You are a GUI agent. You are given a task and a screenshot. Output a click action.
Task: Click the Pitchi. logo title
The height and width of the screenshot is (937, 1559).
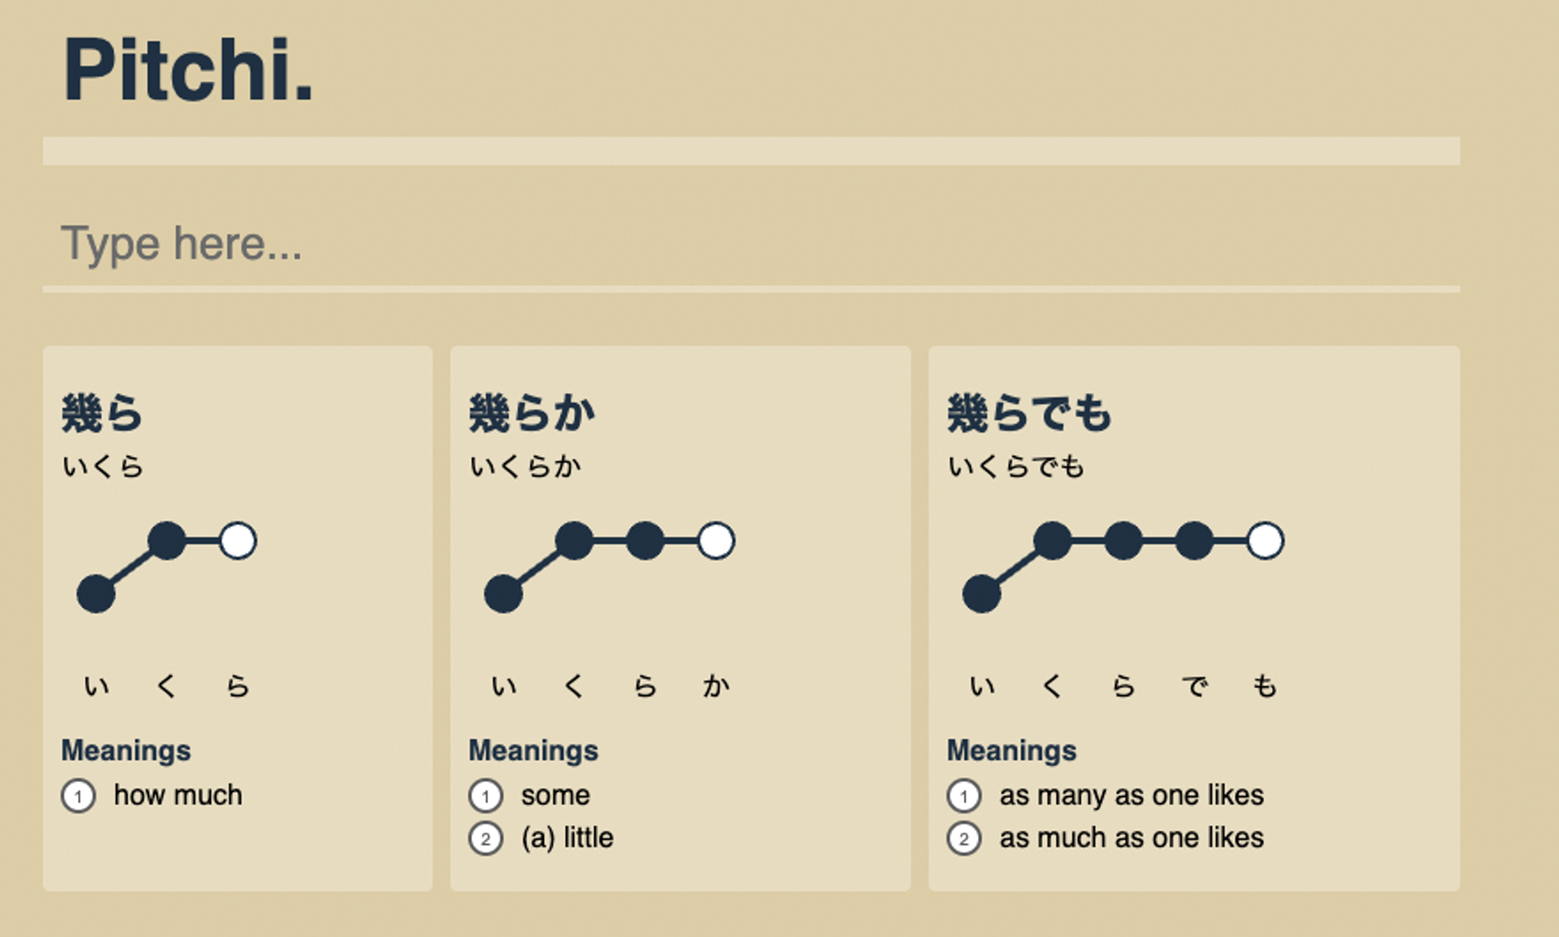(x=188, y=71)
